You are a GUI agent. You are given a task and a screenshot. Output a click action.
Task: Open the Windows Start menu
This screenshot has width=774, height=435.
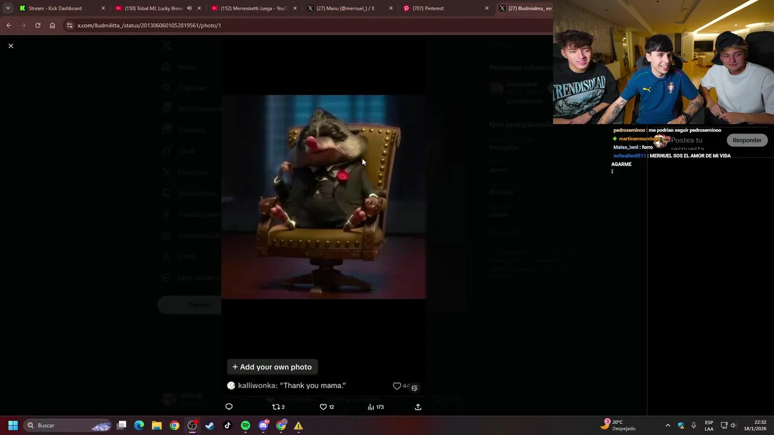[13, 425]
